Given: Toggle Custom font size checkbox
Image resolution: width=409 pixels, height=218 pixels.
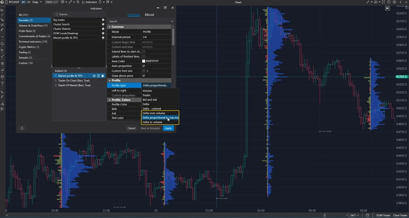Looking at the screenshot, I should pos(143,71).
